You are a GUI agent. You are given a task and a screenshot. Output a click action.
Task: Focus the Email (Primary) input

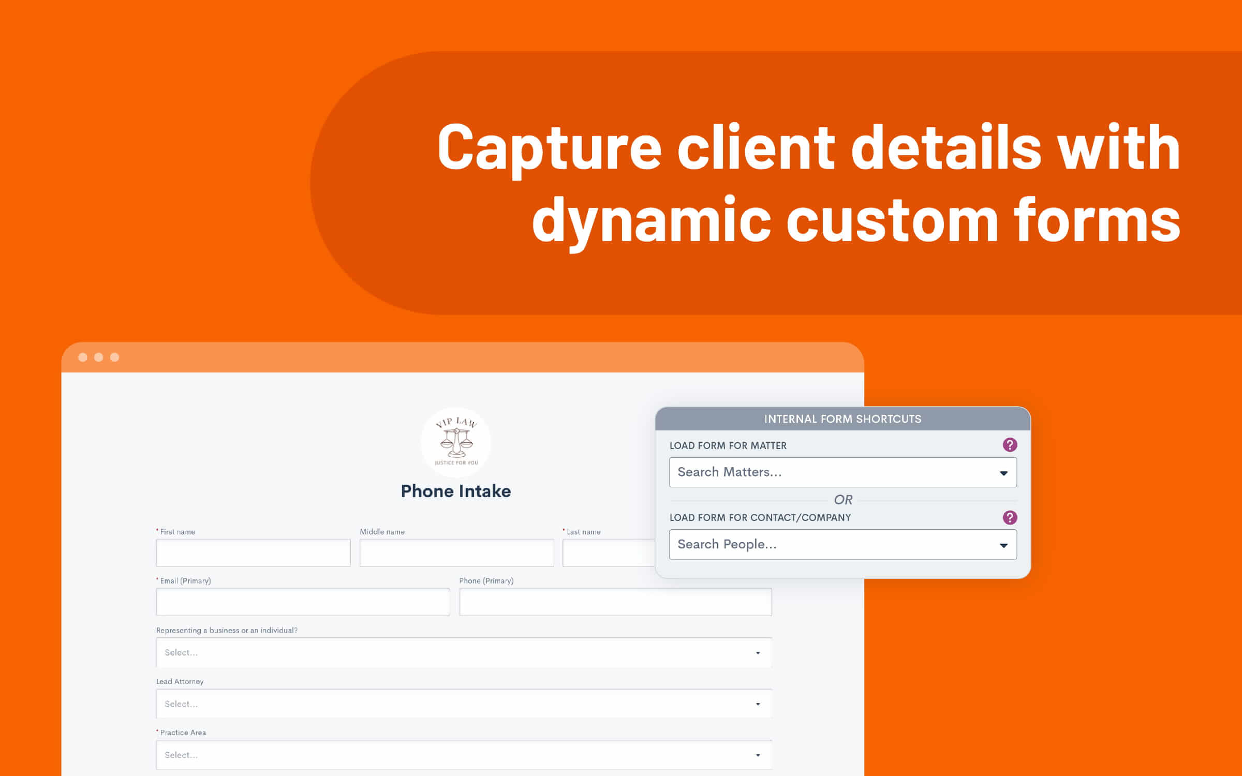click(303, 602)
